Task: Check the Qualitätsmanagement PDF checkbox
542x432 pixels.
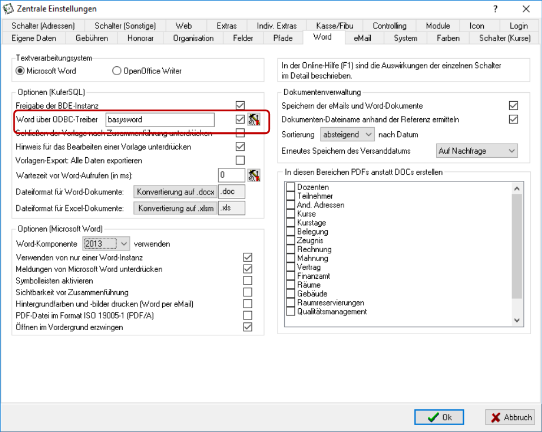Action: [x=290, y=312]
